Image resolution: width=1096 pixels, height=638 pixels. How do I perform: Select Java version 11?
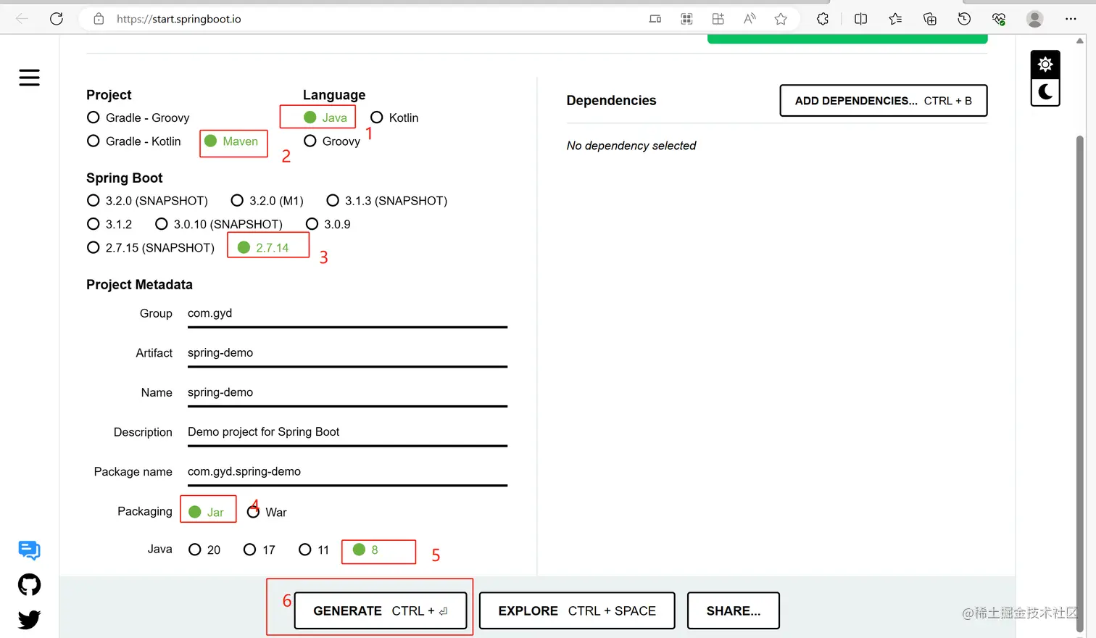tap(314, 550)
